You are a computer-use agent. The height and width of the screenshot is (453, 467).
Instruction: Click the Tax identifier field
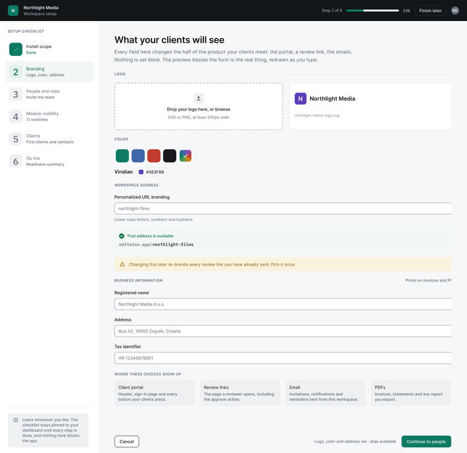[283, 358]
